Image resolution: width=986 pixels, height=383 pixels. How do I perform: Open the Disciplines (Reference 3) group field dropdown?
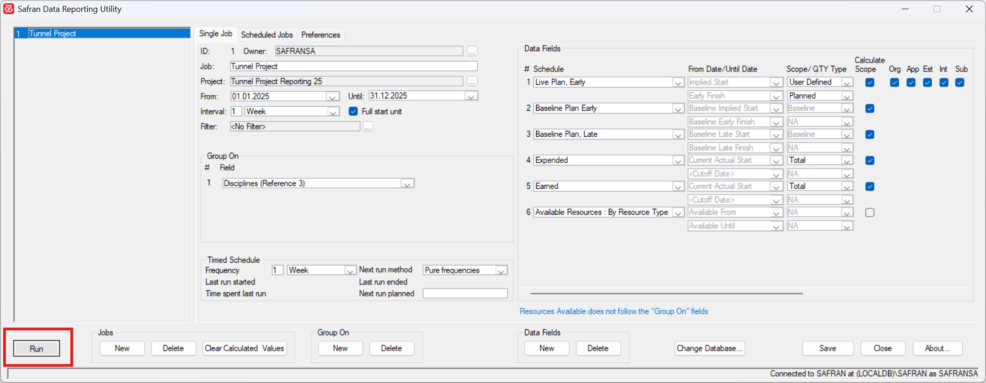[x=407, y=184]
